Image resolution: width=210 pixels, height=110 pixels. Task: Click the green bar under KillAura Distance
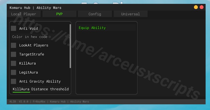[x=21, y=92]
